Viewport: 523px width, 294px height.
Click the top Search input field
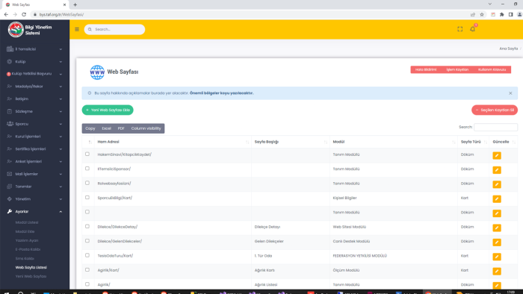pyautogui.click(x=115, y=29)
